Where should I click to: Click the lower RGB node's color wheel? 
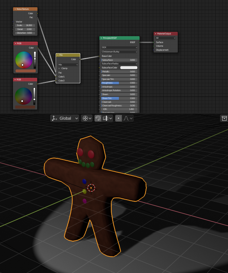pos(23,96)
